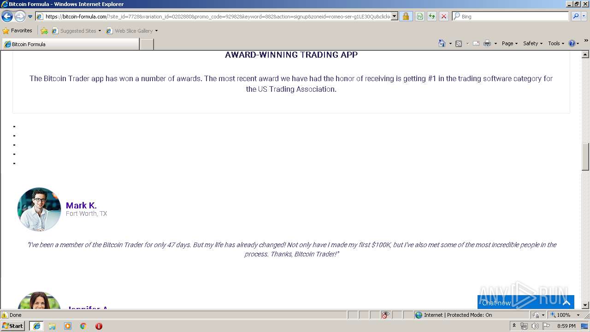This screenshot has height=332, width=590.
Task: Click the Mark K. name heading
Action: click(x=81, y=206)
